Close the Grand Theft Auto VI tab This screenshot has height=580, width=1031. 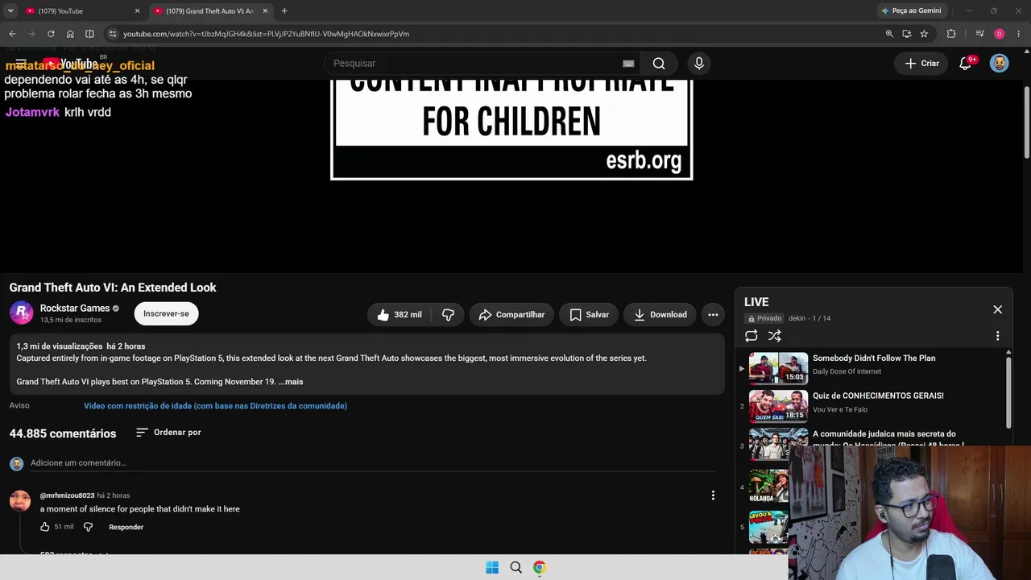pyautogui.click(x=265, y=11)
